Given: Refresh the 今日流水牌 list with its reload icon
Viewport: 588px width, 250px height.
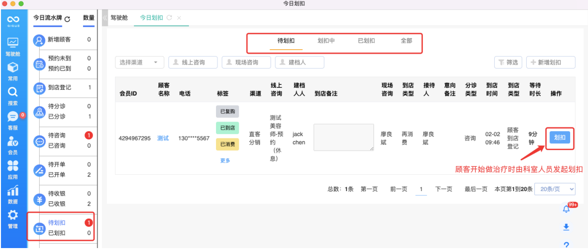Looking at the screenshot, I should (x=67, y=19).
